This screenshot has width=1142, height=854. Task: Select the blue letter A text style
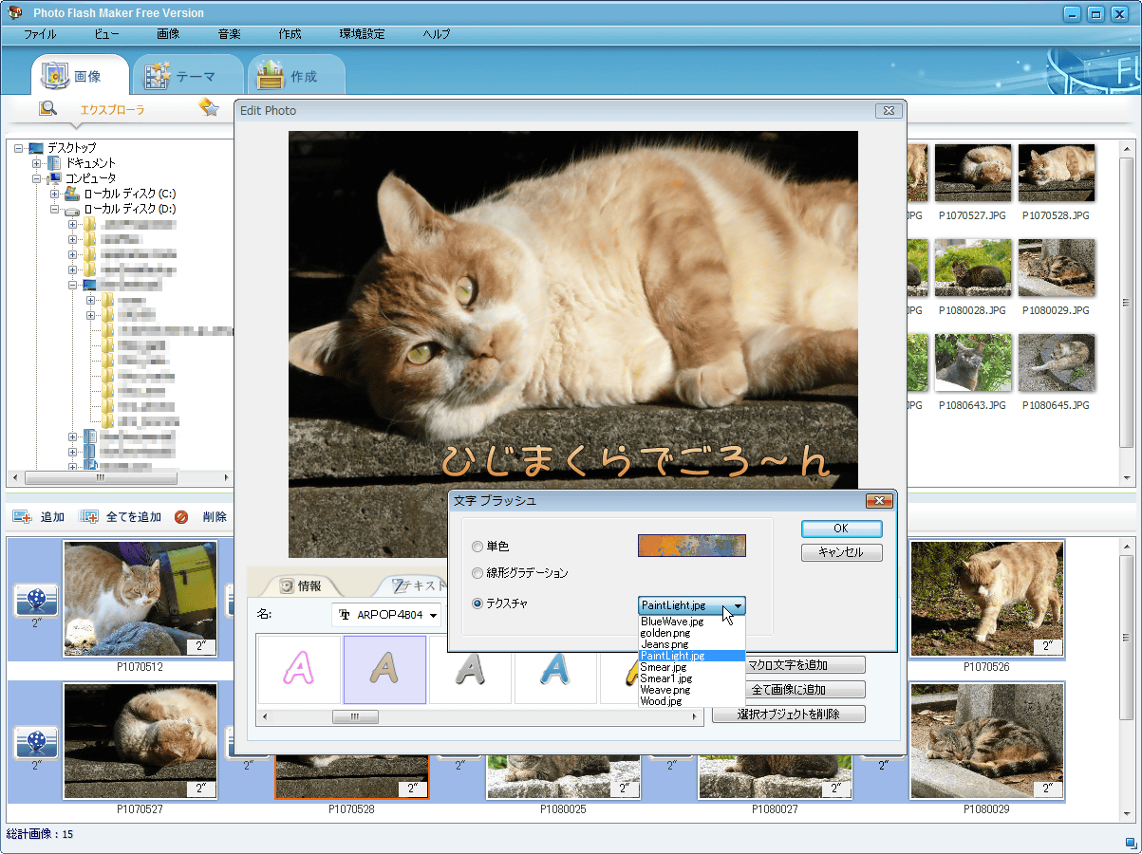[x=555, y=669]
